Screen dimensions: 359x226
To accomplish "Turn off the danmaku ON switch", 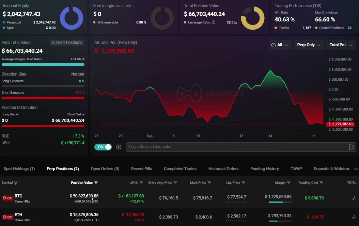I will click(x=103, y=147).
